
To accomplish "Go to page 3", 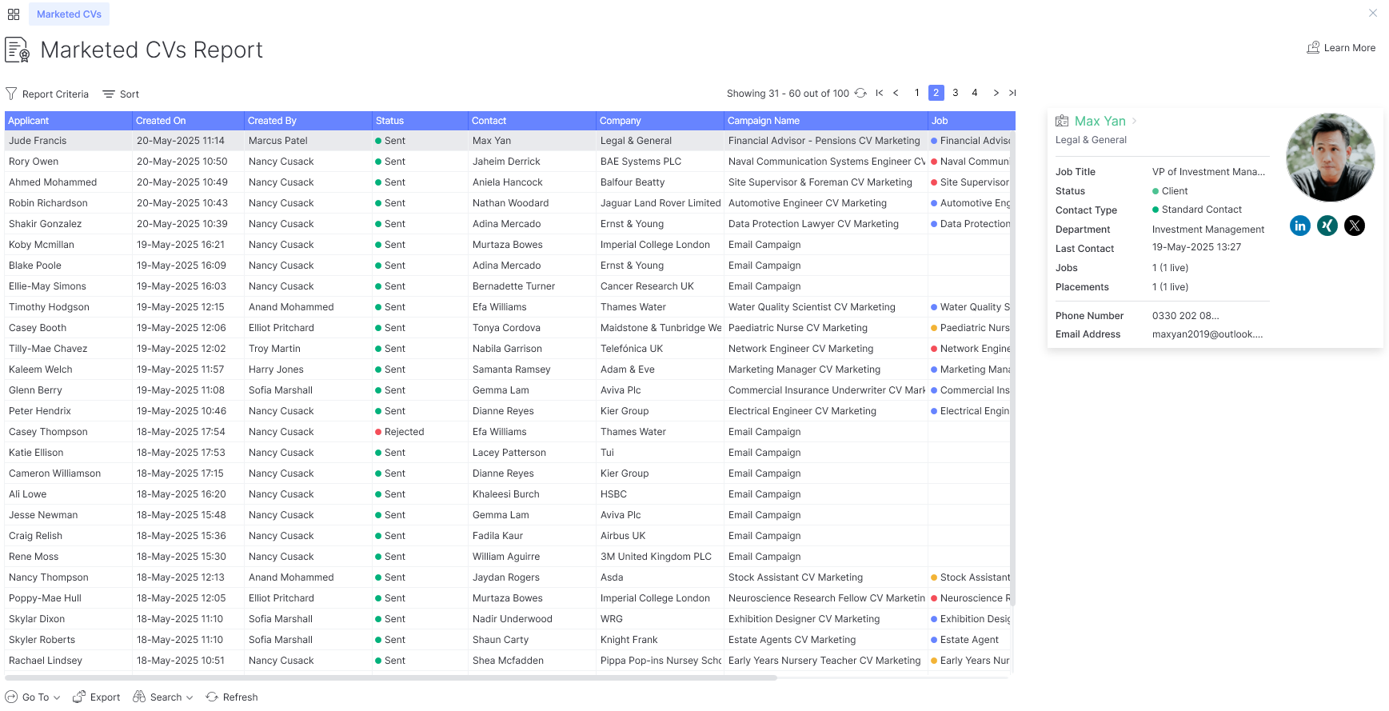I will pos(956,93).
